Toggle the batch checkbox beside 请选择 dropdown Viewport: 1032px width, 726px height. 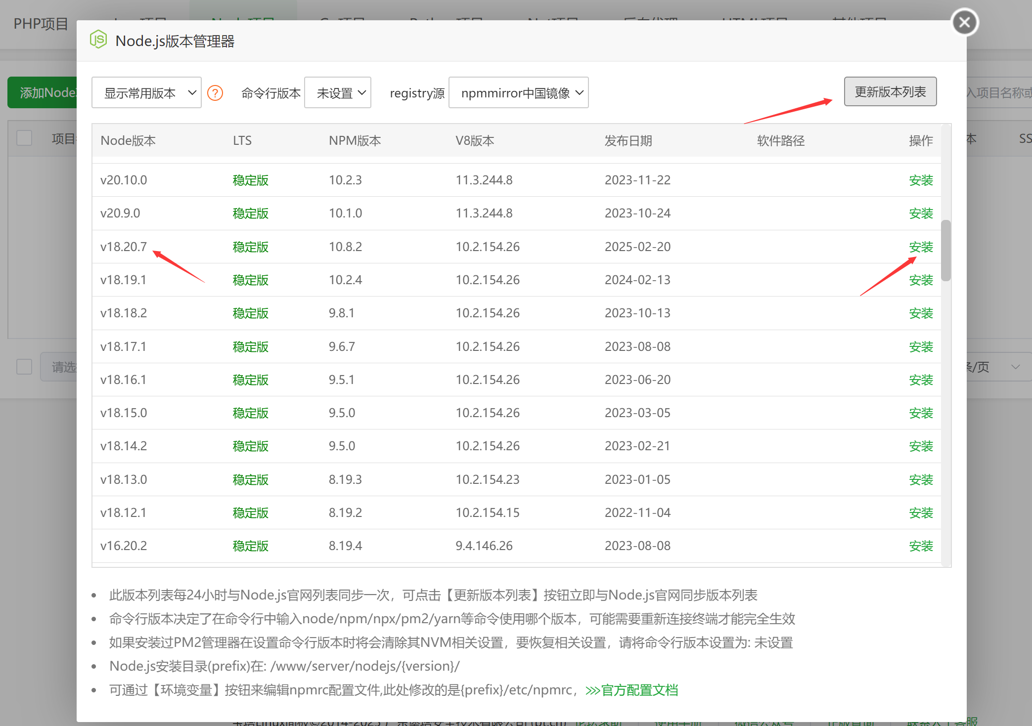(24, 367)
